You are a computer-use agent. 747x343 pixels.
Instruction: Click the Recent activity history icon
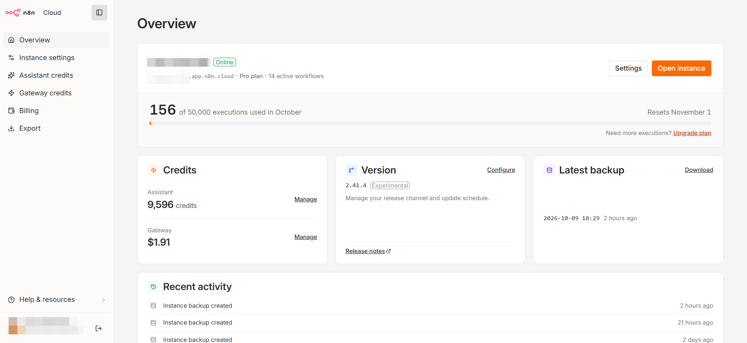153,287
